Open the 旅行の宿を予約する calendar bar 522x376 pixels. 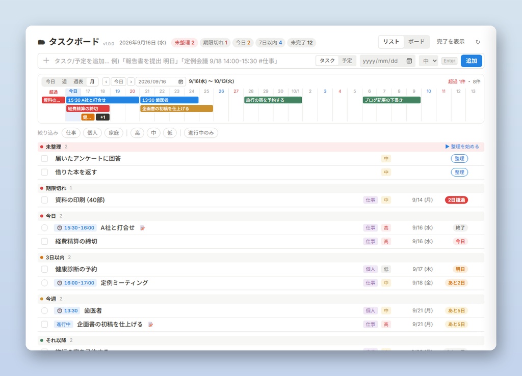(273, 100)
